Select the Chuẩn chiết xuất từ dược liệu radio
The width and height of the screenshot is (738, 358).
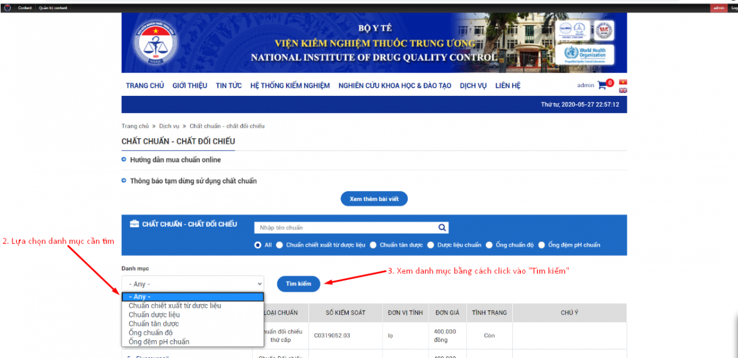point(280,245)
